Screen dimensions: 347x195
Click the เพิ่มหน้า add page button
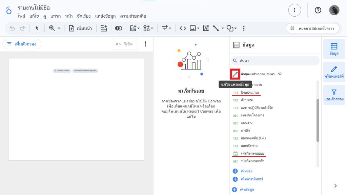click(x=80, y=28)
